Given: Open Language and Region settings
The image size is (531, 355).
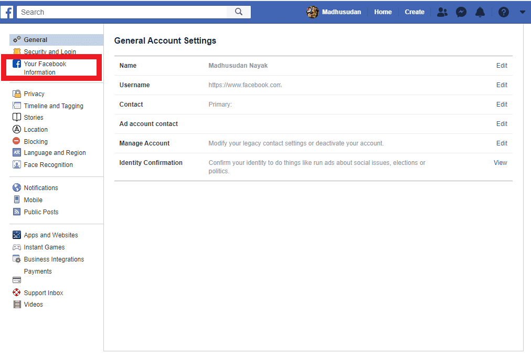Looking at the screenshot, I should pos(55,153).
